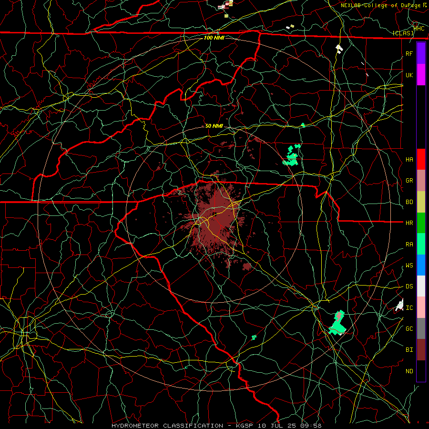The width and height of the screenshot is (429, 429).
Task: Click the green rain cell with pink hail core
Action: pos(338,323)
